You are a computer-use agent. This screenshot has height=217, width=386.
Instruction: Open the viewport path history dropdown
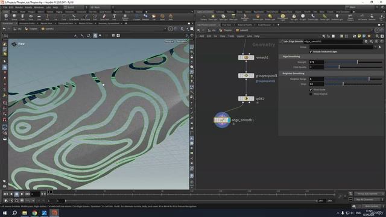(165, 29)
